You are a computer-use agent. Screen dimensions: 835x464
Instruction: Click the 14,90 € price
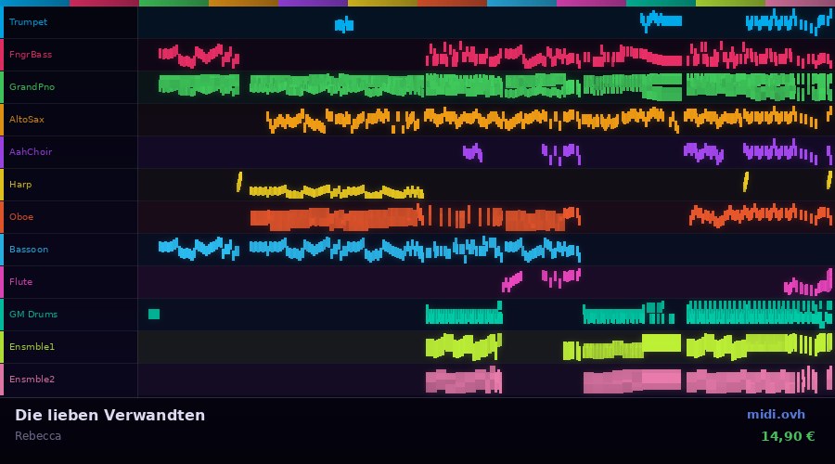[x=788, y=436]
